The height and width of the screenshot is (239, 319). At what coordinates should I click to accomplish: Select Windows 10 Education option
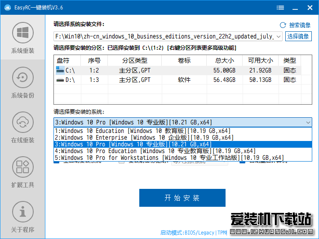[x=183, y=131]
